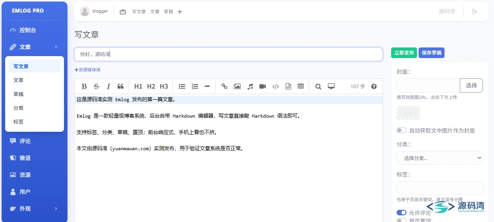Screen dimensions: 494x222
Task: Click the article title input field
Action: click(229, 54)
